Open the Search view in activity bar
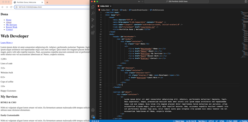 pos(93,13)
